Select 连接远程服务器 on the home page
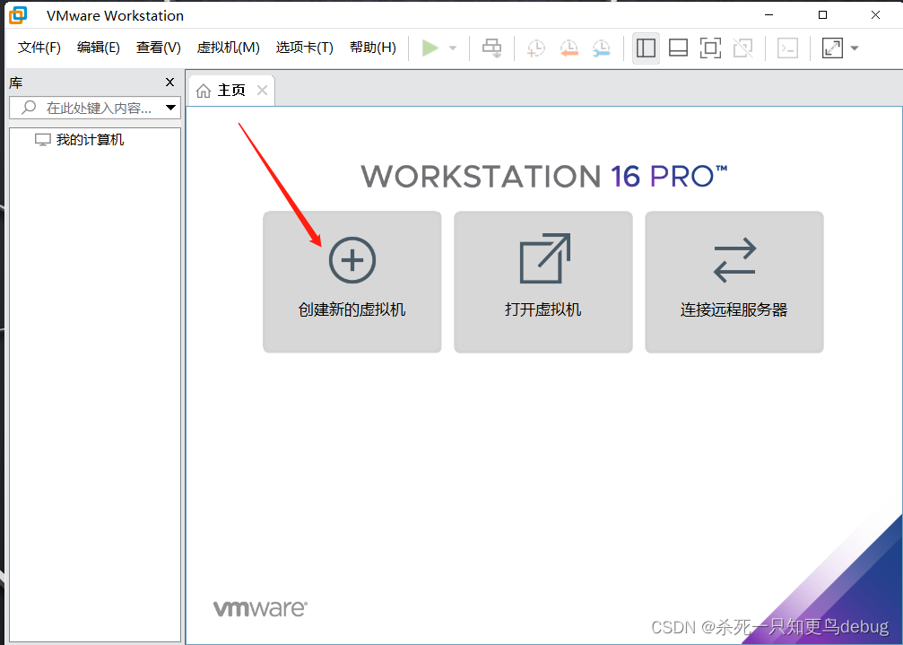The image size is (903, 645). pos(734,281)
